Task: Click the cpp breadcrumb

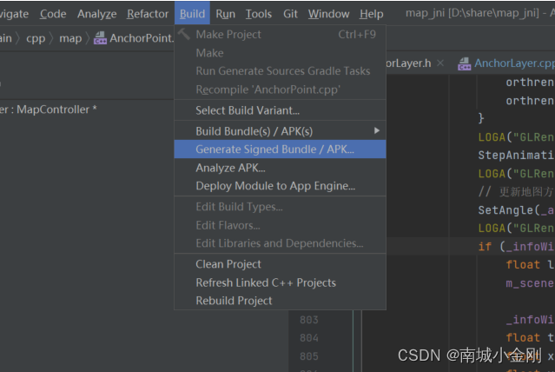Action: 36,38
